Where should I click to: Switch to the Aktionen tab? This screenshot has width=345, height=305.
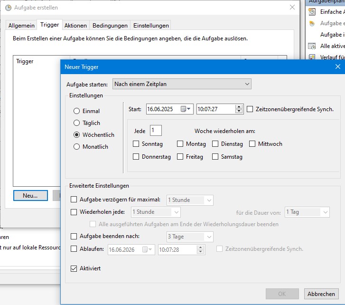pyautogui.click(x=75, y=26)
